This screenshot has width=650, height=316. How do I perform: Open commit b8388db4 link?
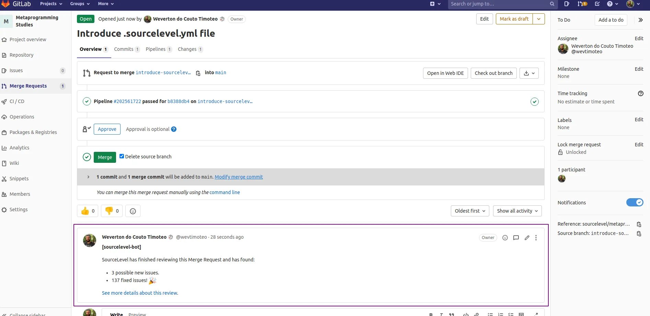(179, 101)
